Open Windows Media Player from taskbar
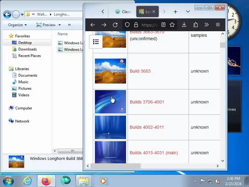Image resolution: width=249 pixels, height=187 pixels. point(103,181)
